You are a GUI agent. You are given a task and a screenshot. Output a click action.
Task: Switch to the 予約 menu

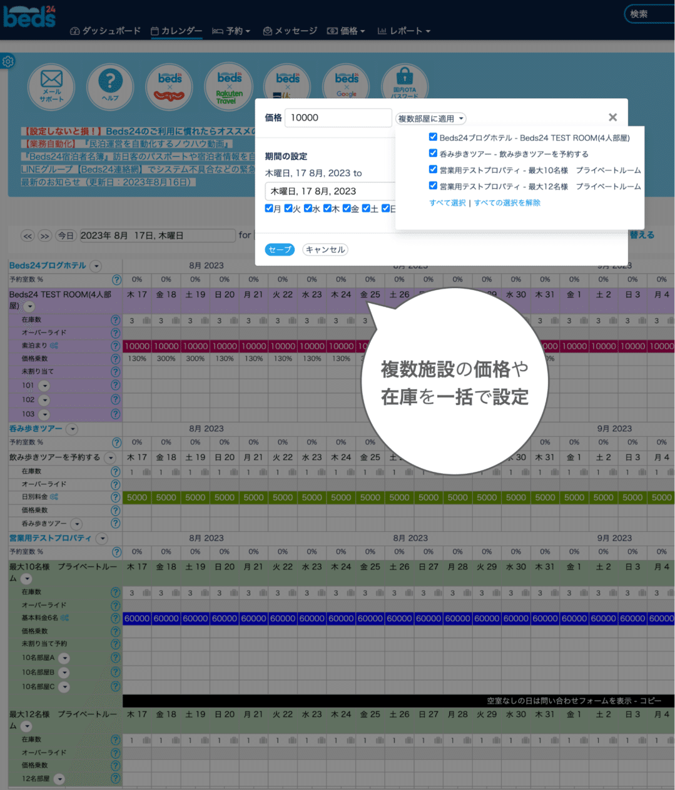(x=235, y=31)
